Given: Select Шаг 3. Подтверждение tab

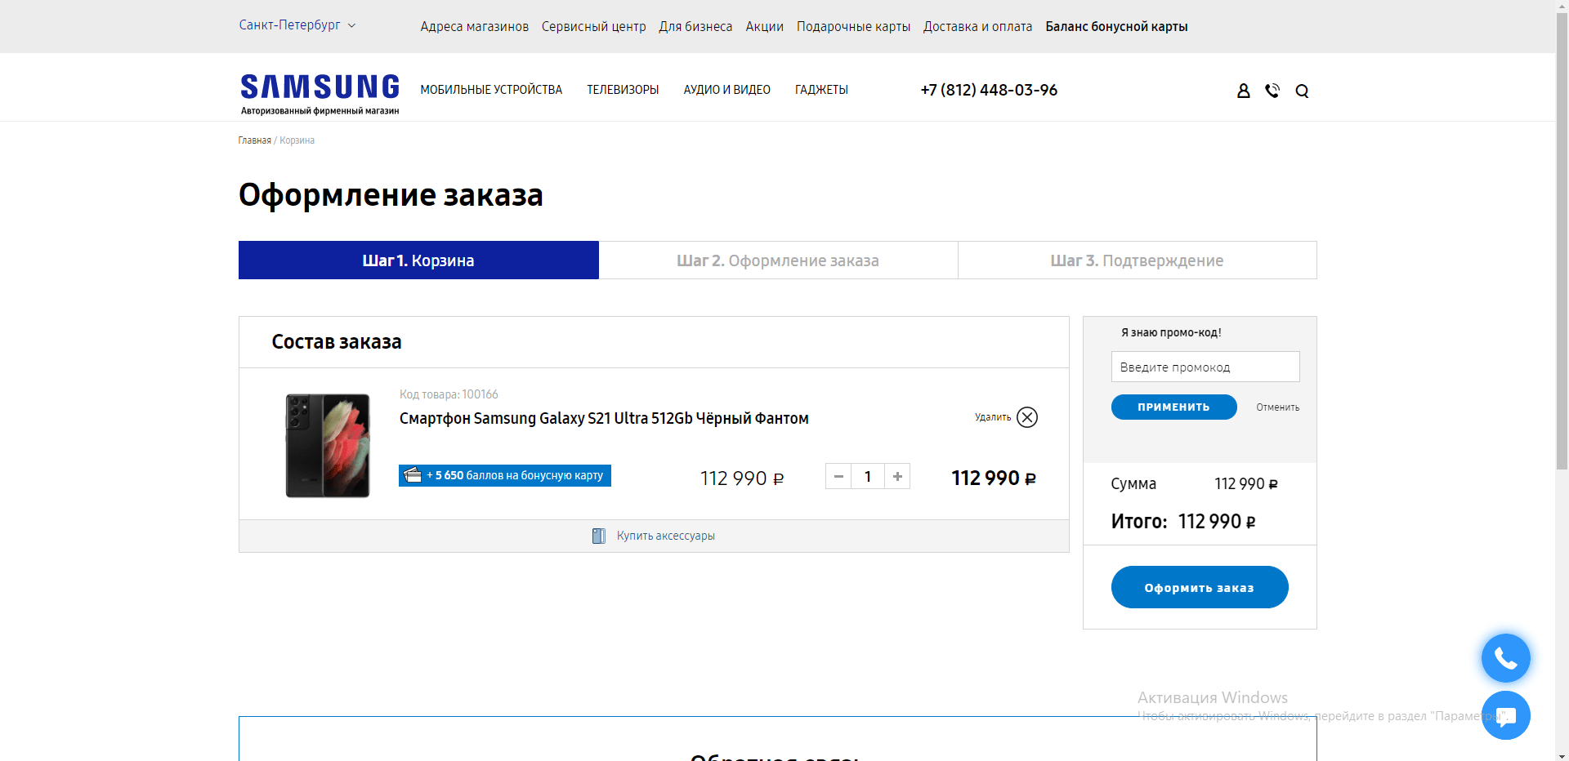Looking at the screenshot, I should 1137,260.
